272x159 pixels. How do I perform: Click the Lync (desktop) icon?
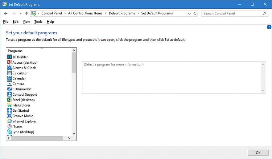(9, 132)
